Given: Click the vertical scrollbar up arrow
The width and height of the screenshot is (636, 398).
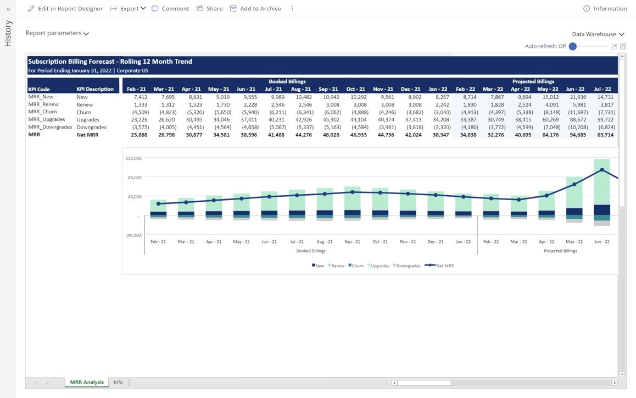Looking at the screenshot, I should [622, 56].
